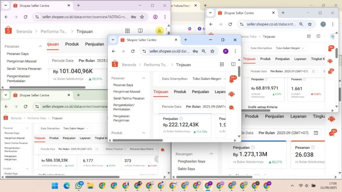Viewport: 342px width, 192px height.
Task: Open WhatsApp from the Windows taskbar
Action: tap(78, 186)
